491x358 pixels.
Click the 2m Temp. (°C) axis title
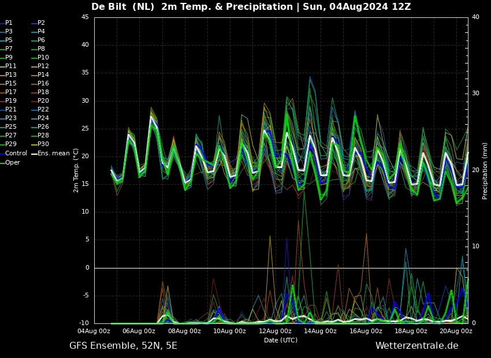click(x=76, y=170)
